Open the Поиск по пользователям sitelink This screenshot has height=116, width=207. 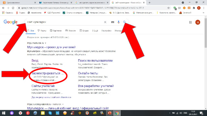pyautogui.click(x=95, y=61)
